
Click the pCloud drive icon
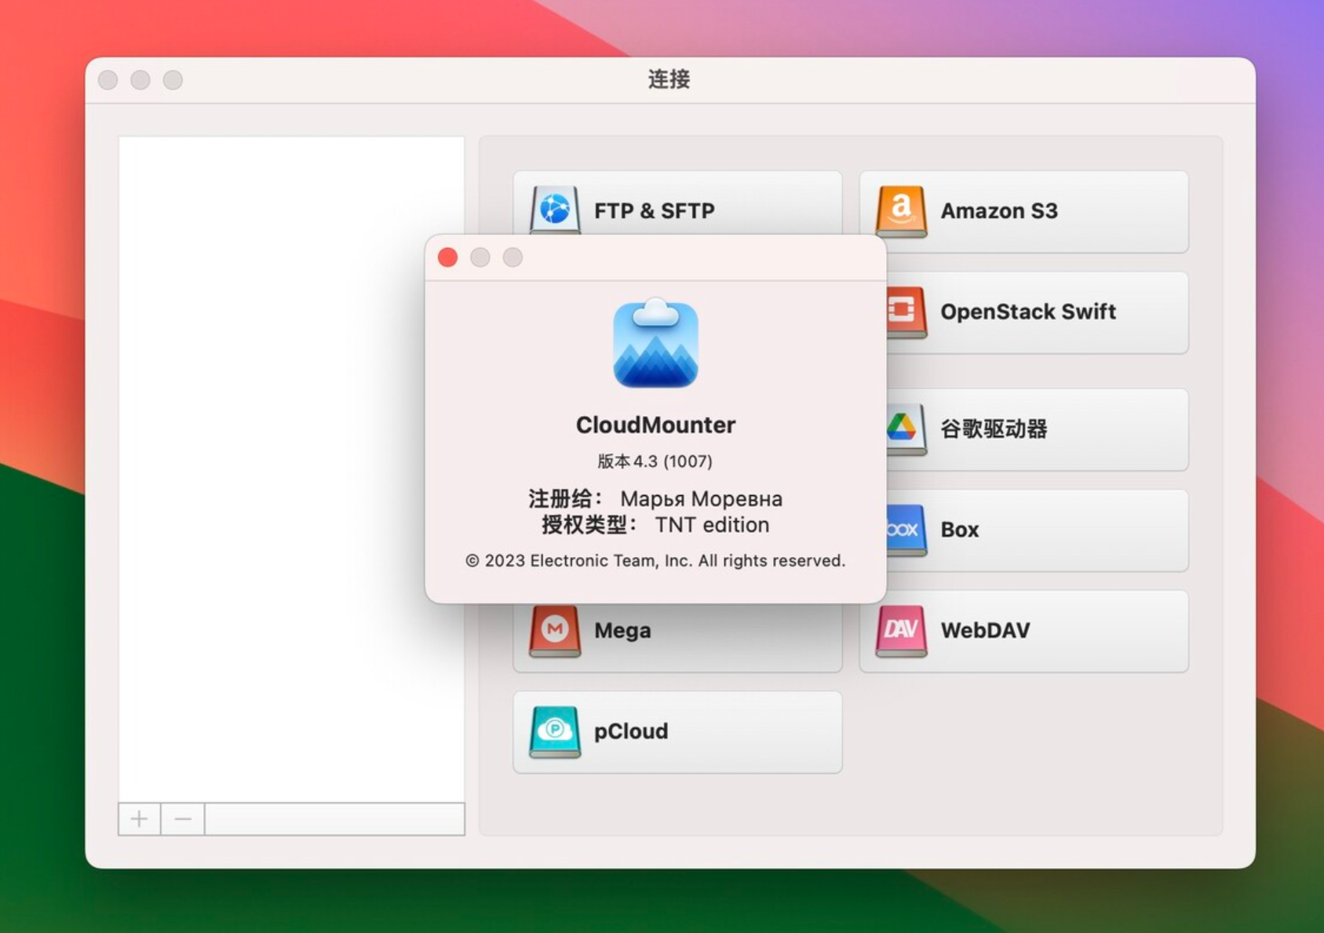(x=555, y=731)
